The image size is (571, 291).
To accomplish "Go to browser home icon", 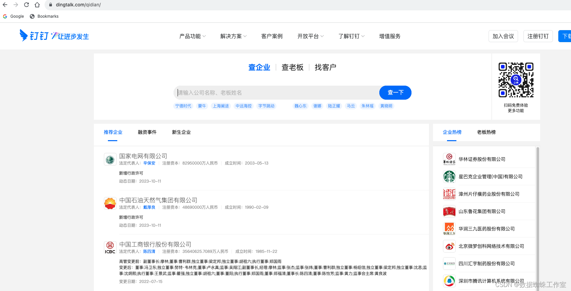I will [x=37, y=5].
